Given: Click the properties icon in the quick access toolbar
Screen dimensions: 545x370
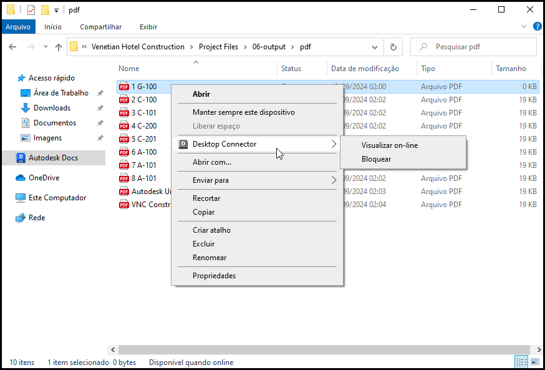Looking at the screenshot, I should coord(31,10).
